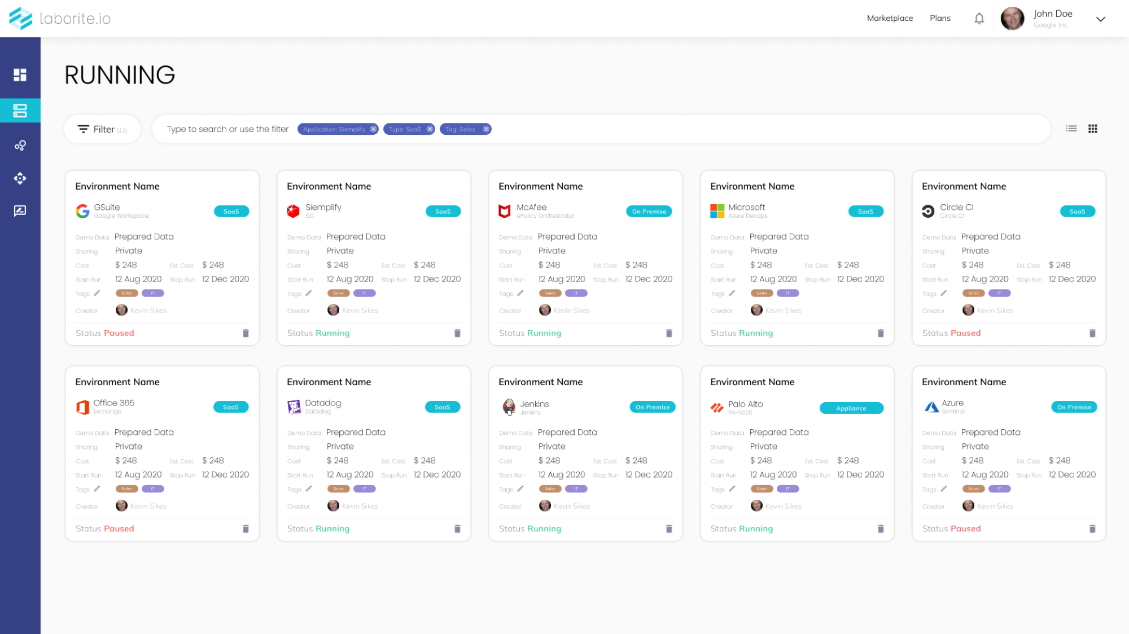Screen dimensions: 1129x634
Task: Click the orange Sales tag on Microsoft card
Action: point(762,293)
